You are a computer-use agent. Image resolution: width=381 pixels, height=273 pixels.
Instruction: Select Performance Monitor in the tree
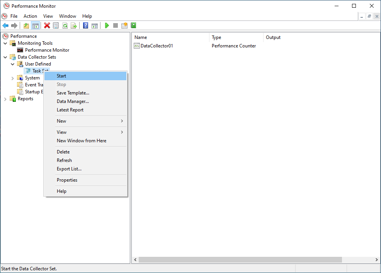pos(46,50)
